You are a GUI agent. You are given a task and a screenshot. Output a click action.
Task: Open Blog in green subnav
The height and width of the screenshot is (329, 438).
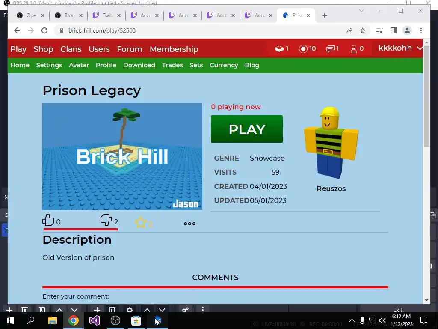coord(252,65)
